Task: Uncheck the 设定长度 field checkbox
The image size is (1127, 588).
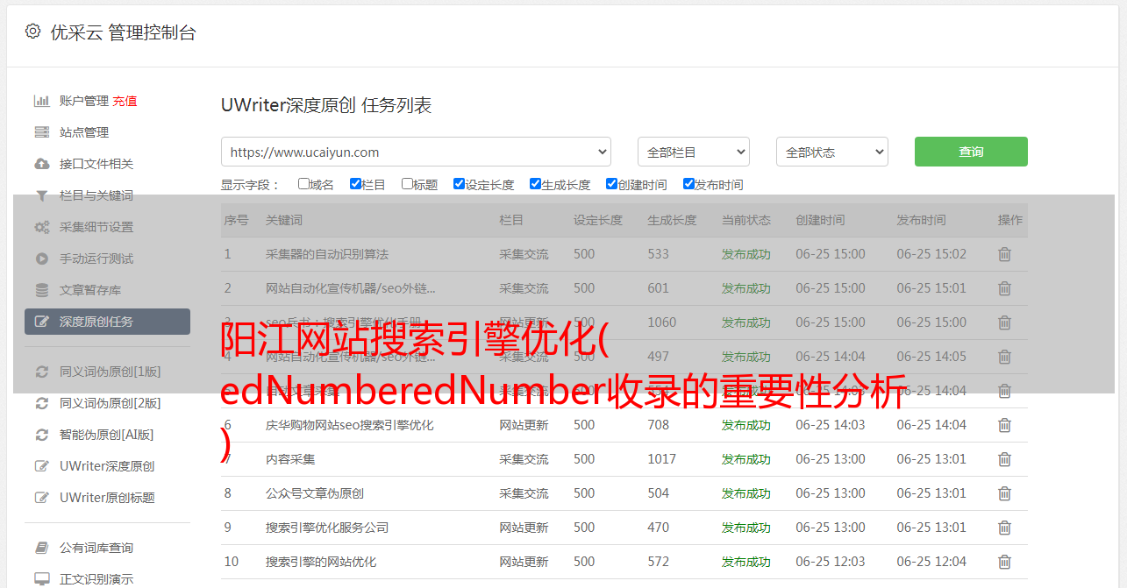Action: [x=459, y=184]
